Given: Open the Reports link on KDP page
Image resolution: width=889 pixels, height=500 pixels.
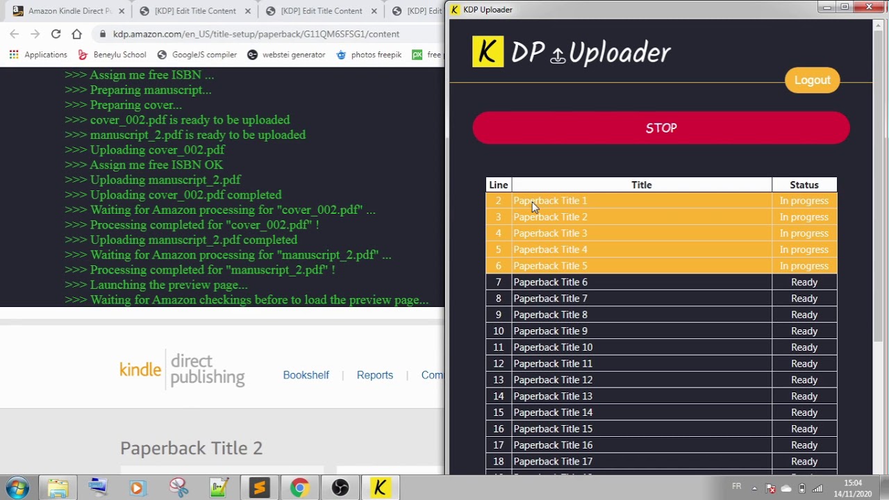Looking at the screenshot, I should point(374,375).
